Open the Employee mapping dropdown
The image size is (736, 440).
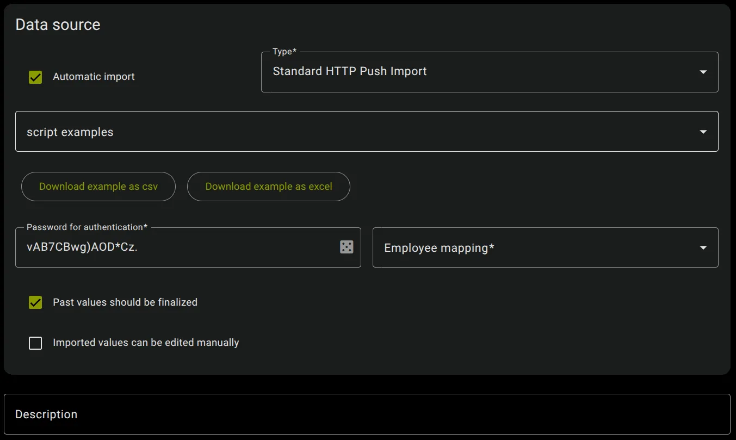click(545, 247)
